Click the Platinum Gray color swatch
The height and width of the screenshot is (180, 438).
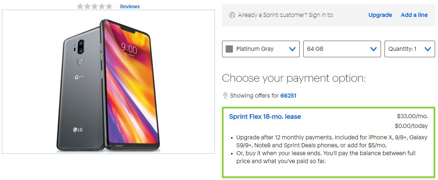(x=229, y=49)
